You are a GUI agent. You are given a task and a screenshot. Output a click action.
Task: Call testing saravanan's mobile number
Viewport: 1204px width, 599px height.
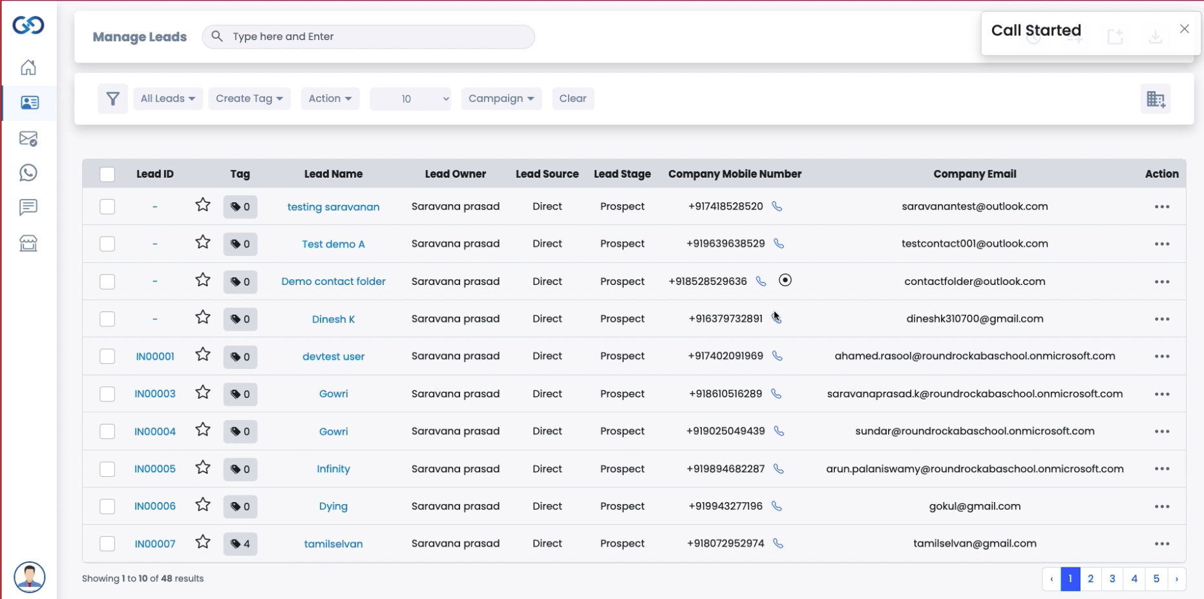pyautogui.click(x=777, y=207)
